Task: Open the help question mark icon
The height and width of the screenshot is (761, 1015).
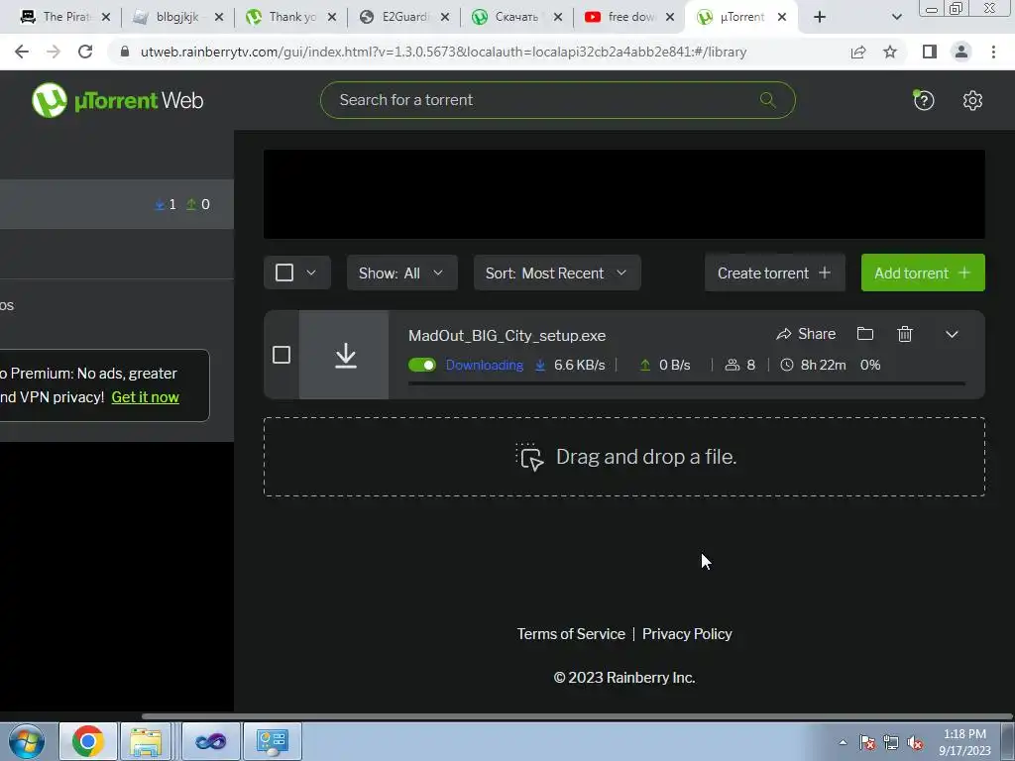Action: pyautogui.click(x=924, y=100)
